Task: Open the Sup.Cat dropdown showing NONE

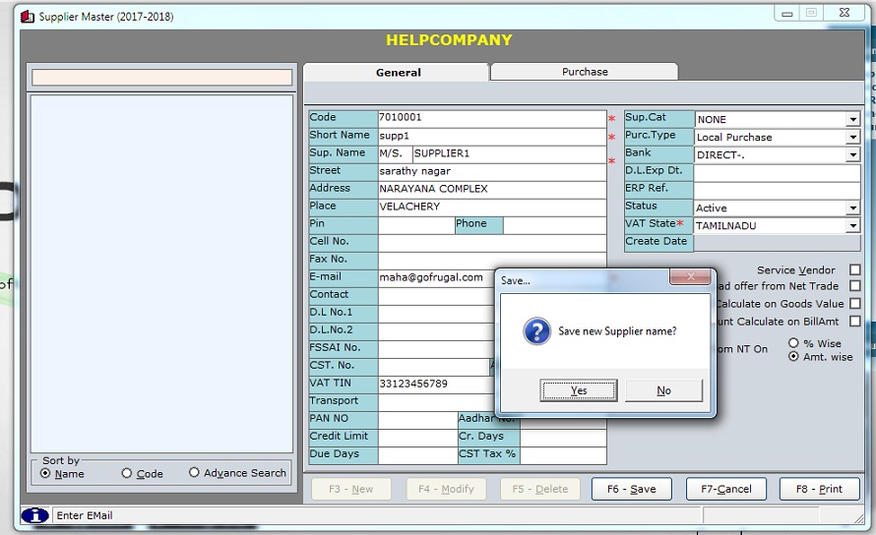Action: click(852, 120)
